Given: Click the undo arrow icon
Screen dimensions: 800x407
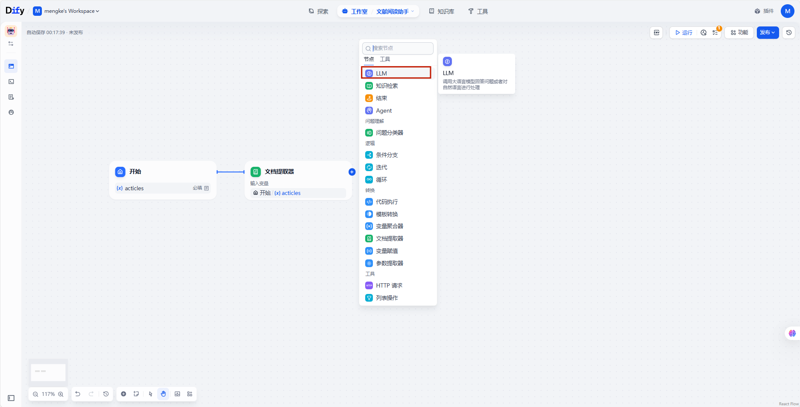Looking at the screenshot, I should tap(78, 394).
